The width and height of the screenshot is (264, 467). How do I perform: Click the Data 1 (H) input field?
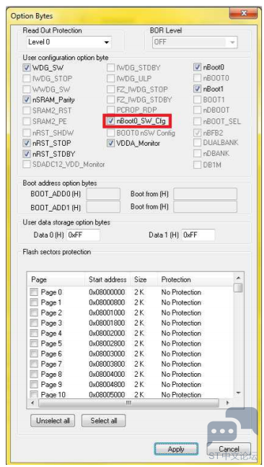(x=198, y=235)
